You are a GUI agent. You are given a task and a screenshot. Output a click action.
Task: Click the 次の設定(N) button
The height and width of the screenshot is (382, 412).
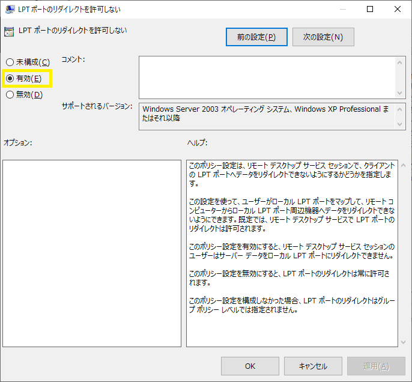(323, 37)
